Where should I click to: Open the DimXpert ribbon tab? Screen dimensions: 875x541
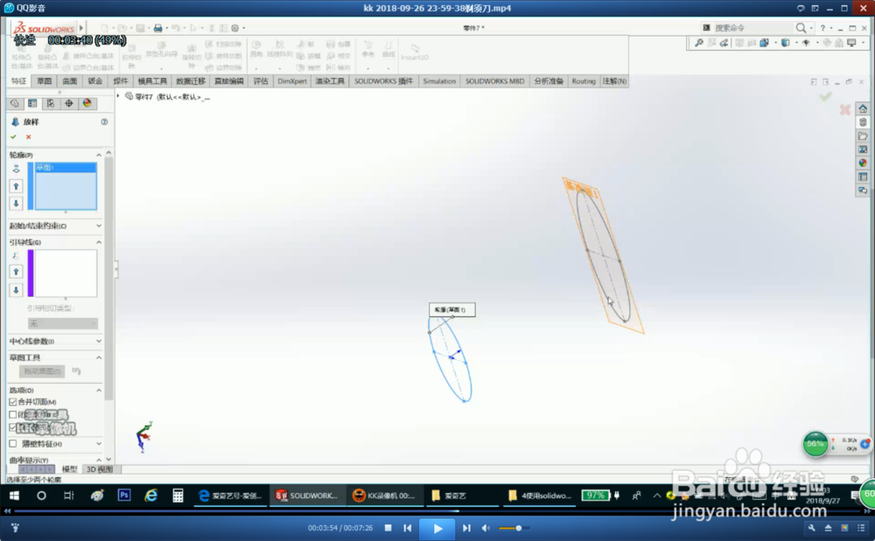[292, 81]
